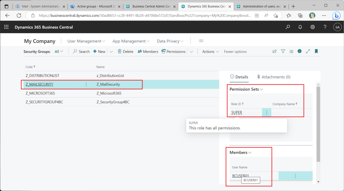344x191 pixels.
Task: Click the bookmark page icon
Action: [316, 51]
